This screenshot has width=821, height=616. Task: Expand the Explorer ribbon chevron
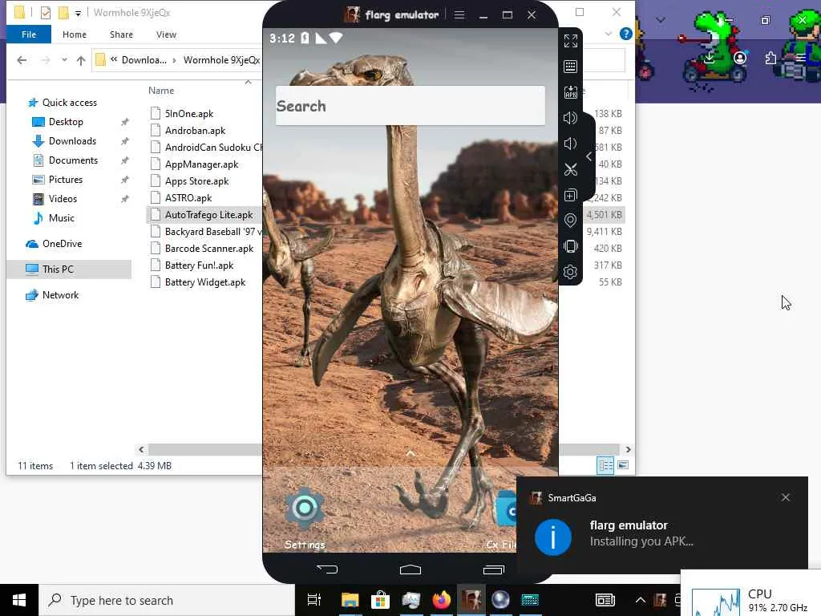(x=609, y=34)
